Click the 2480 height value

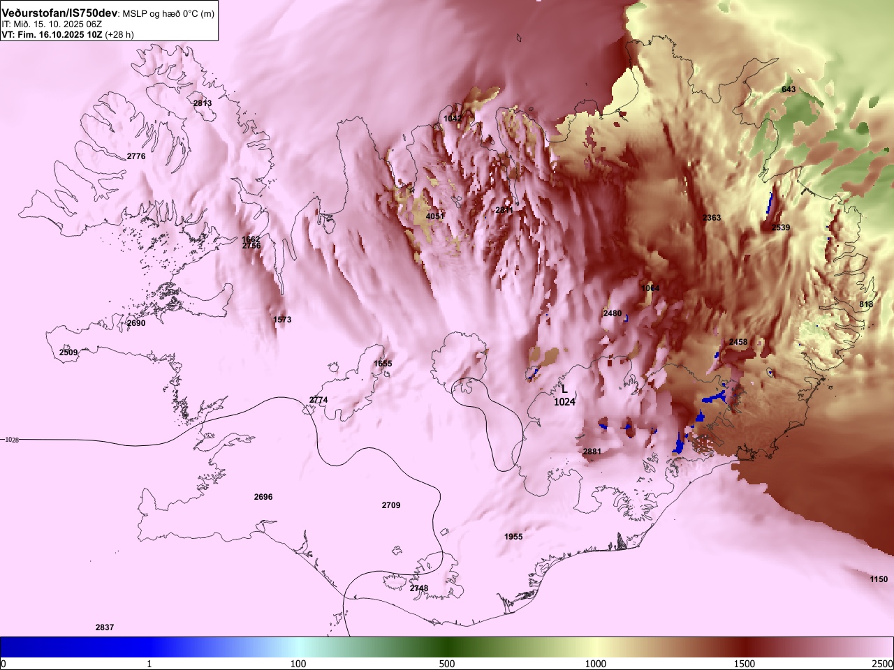click(613, 313)
